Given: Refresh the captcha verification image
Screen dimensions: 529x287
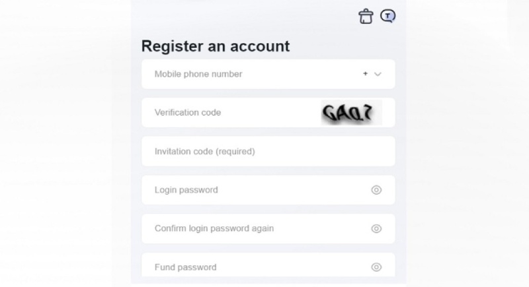Looking at the screenshot, I should tap(351, 113).
